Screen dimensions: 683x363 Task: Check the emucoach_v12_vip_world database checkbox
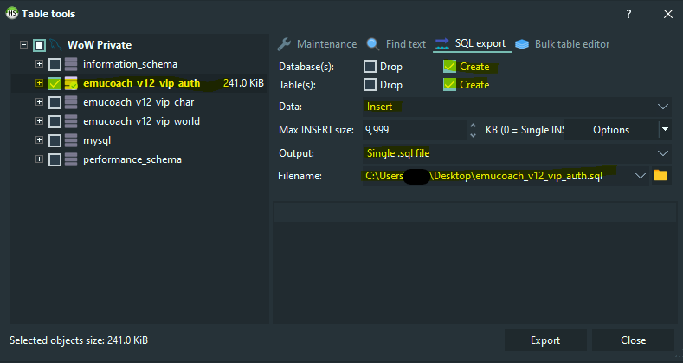(55, 121)
